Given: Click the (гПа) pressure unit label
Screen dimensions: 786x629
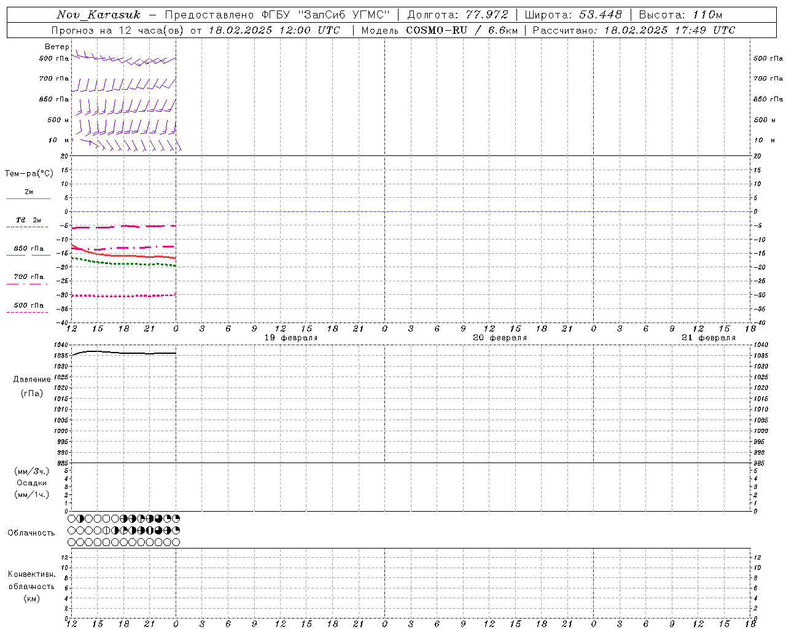Looking at the screenshot, I should point(32,394).
